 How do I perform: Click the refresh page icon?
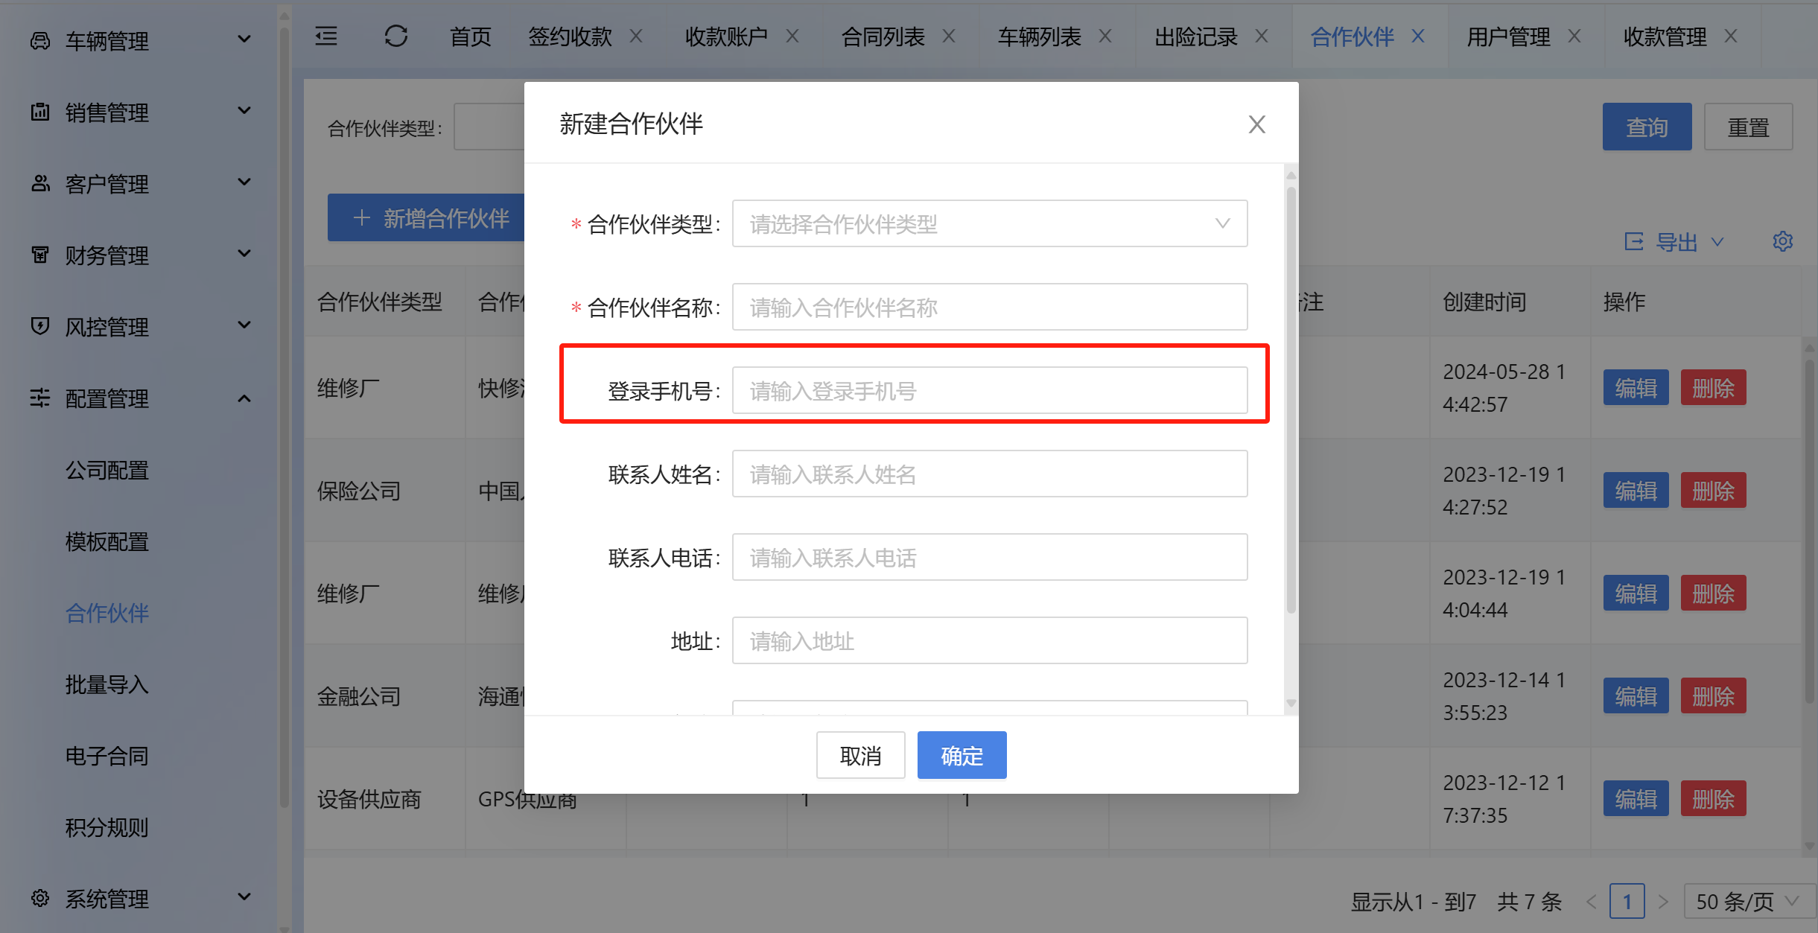(x=395, y=36)
